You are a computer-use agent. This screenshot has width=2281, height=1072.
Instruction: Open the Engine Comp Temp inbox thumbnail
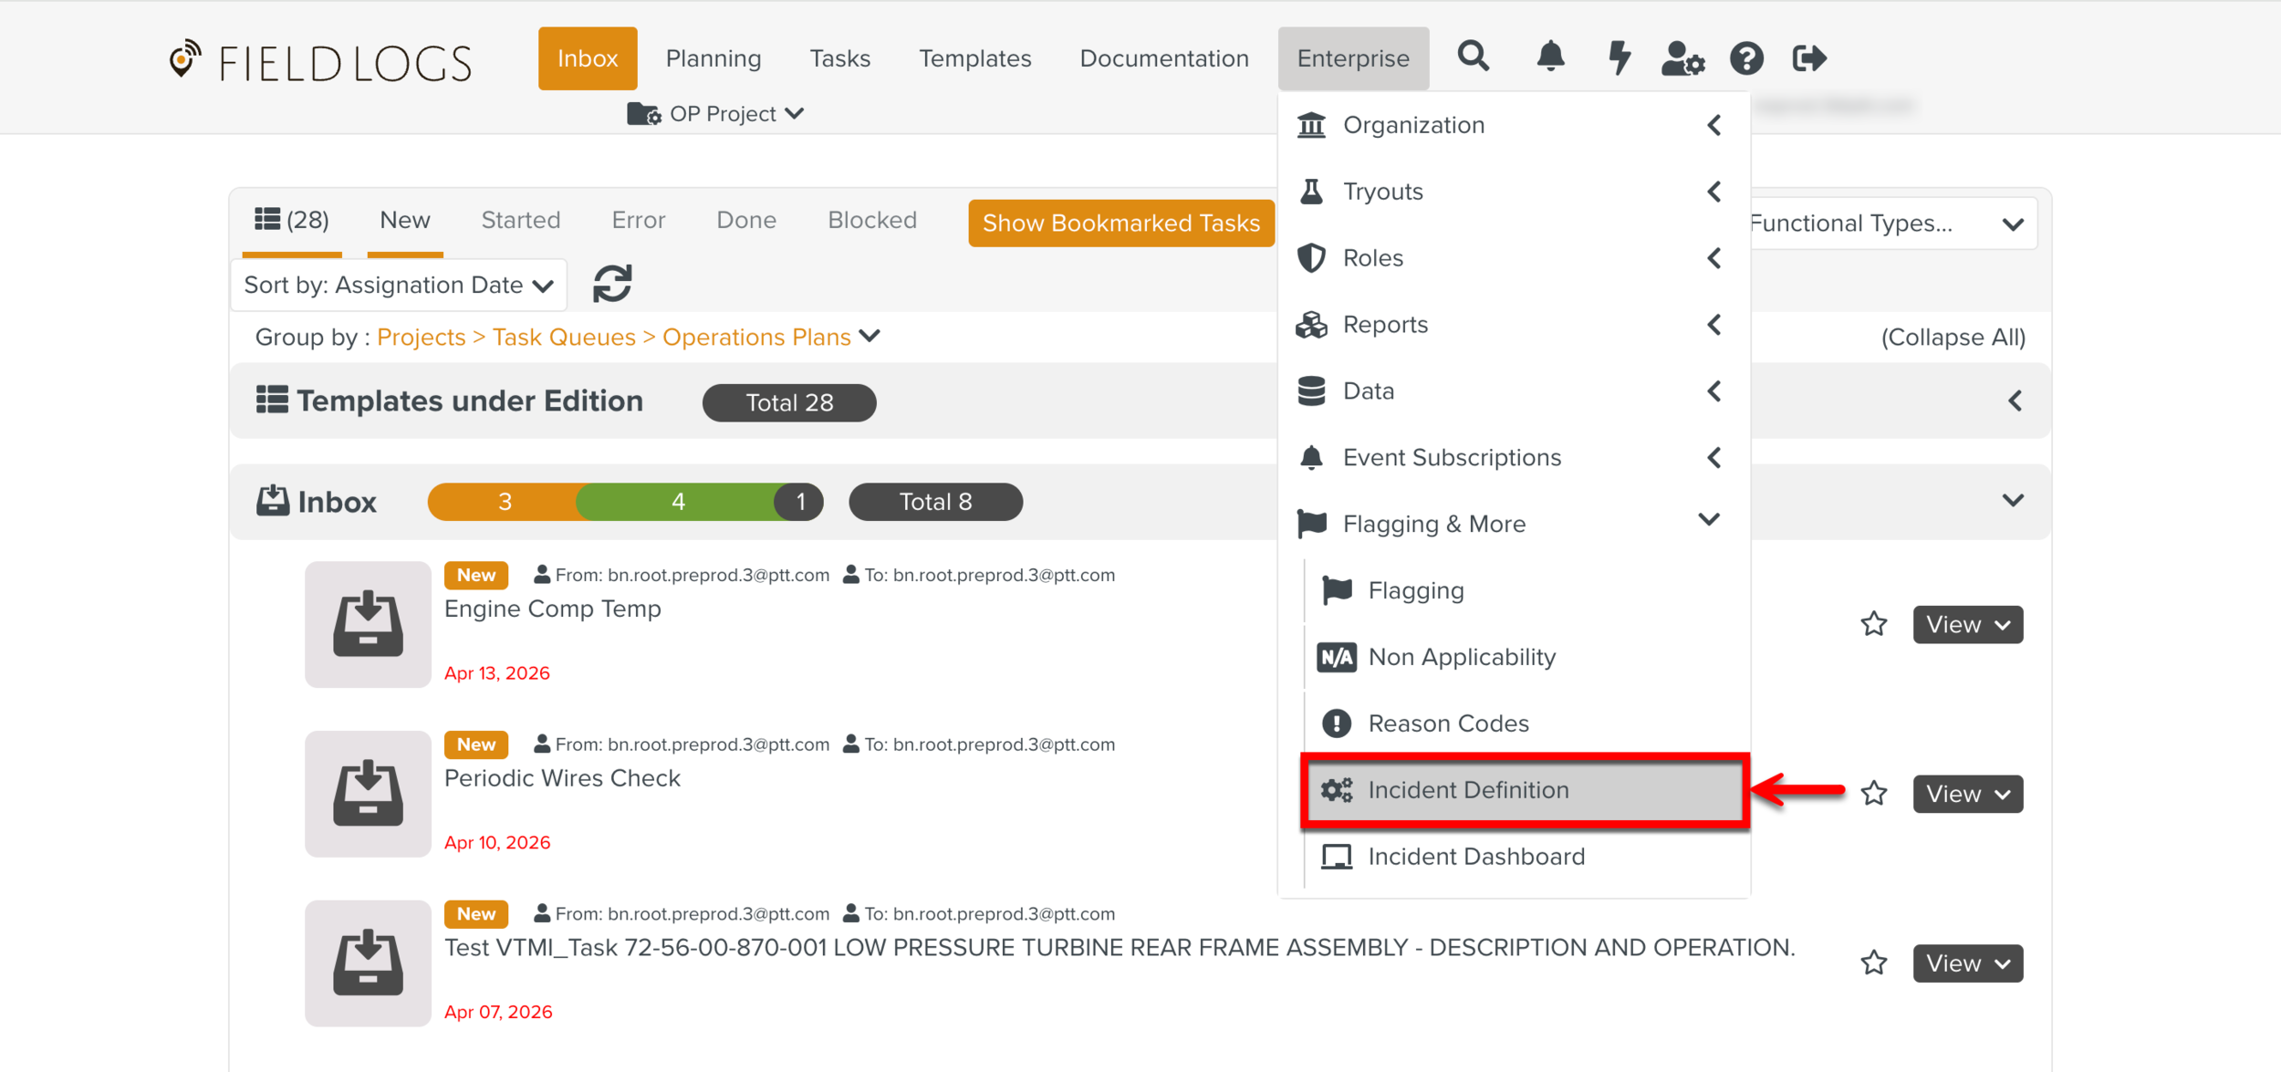(x=368, y=624)
